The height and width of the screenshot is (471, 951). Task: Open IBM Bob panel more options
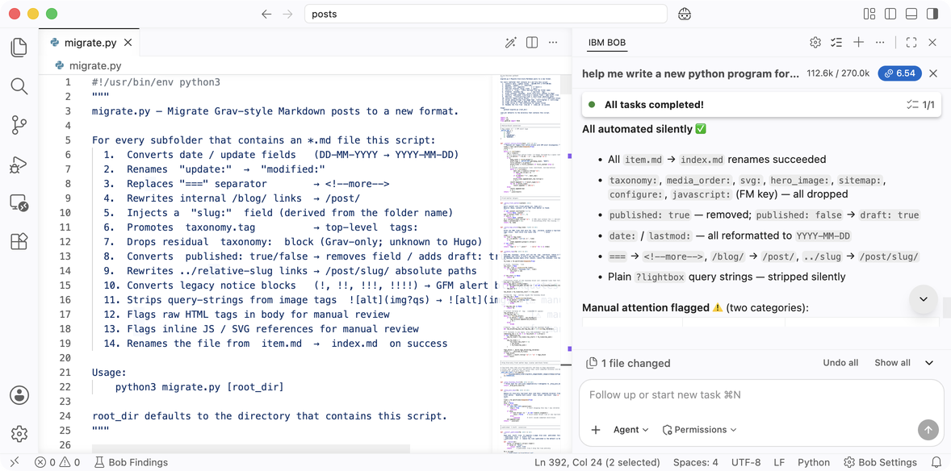point(880,43)
